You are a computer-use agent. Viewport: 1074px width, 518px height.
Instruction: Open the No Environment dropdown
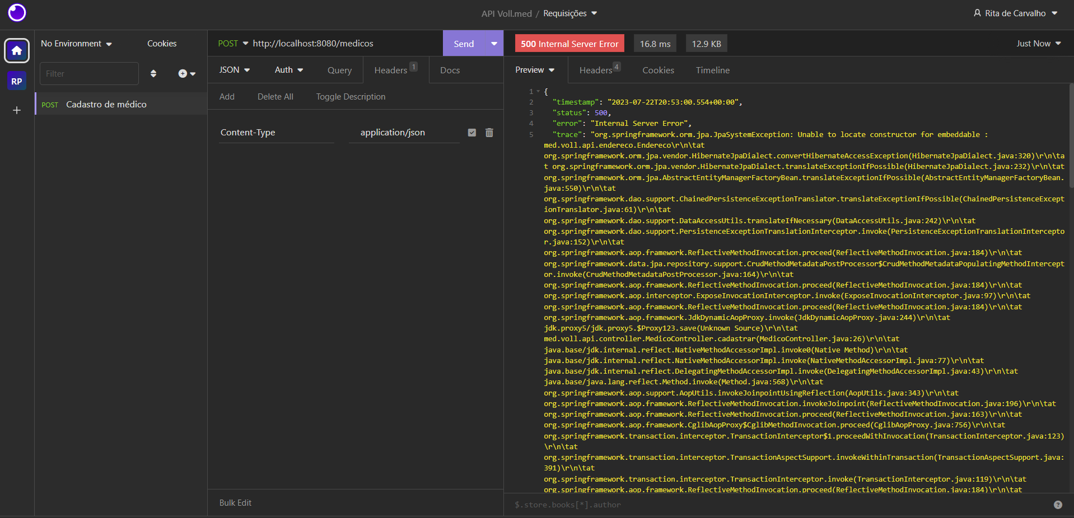tap(77, 44)
